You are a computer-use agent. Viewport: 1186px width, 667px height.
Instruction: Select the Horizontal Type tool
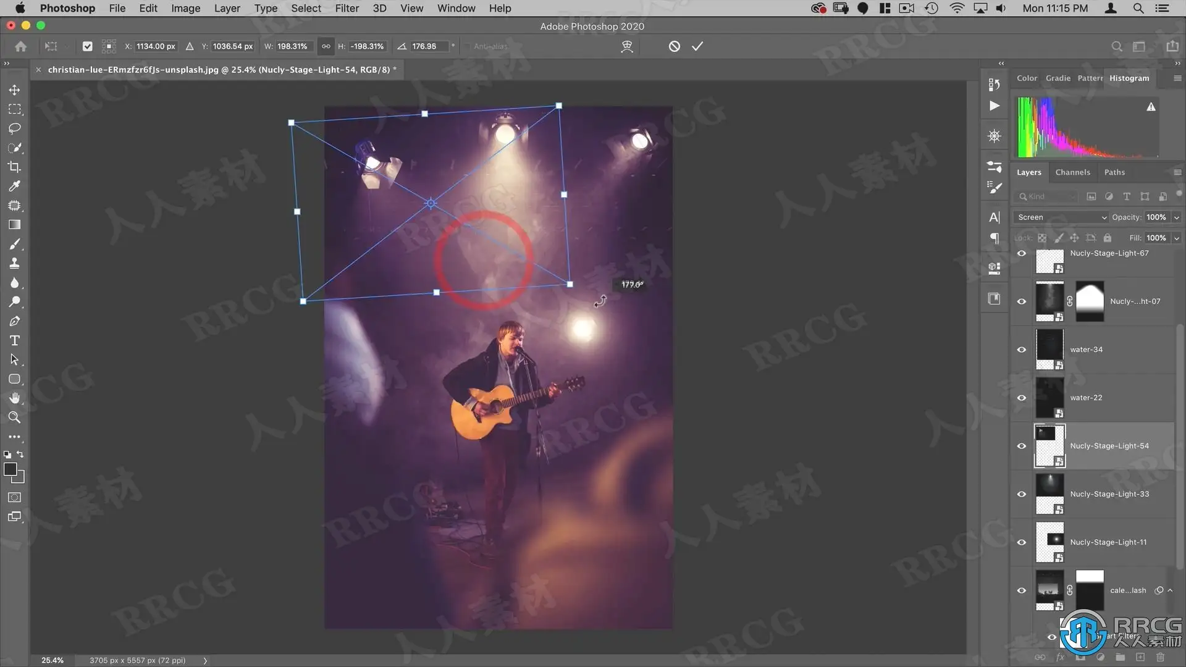pyautogui.click(x=14, y=340)
